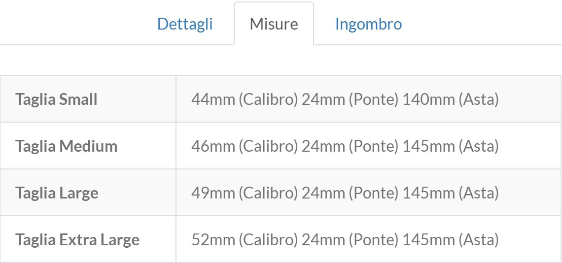This screenshot has height=263, width=562.
Task: Click the 24mm (Ponte) value in Large row
Action: click(x=350, y=193)
